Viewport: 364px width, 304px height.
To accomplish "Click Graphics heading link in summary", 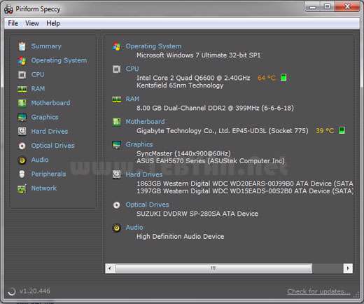I will (139, 144).
